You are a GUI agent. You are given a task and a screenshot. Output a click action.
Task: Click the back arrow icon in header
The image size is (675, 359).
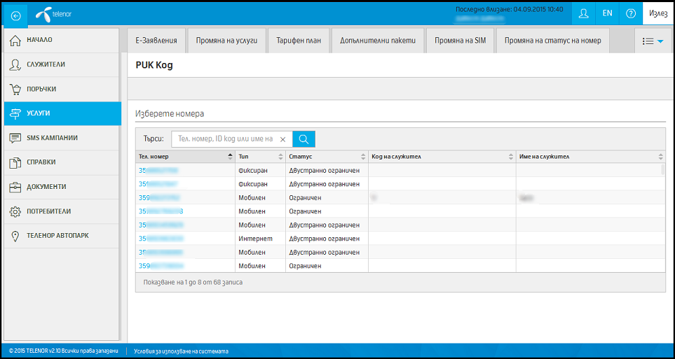click(x=16, y=15)
